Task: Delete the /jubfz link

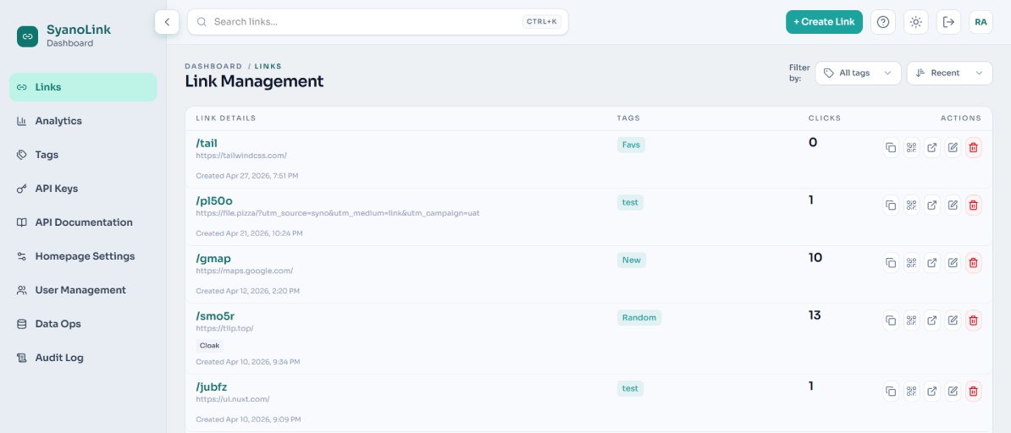Action: [x=973, y=391]
